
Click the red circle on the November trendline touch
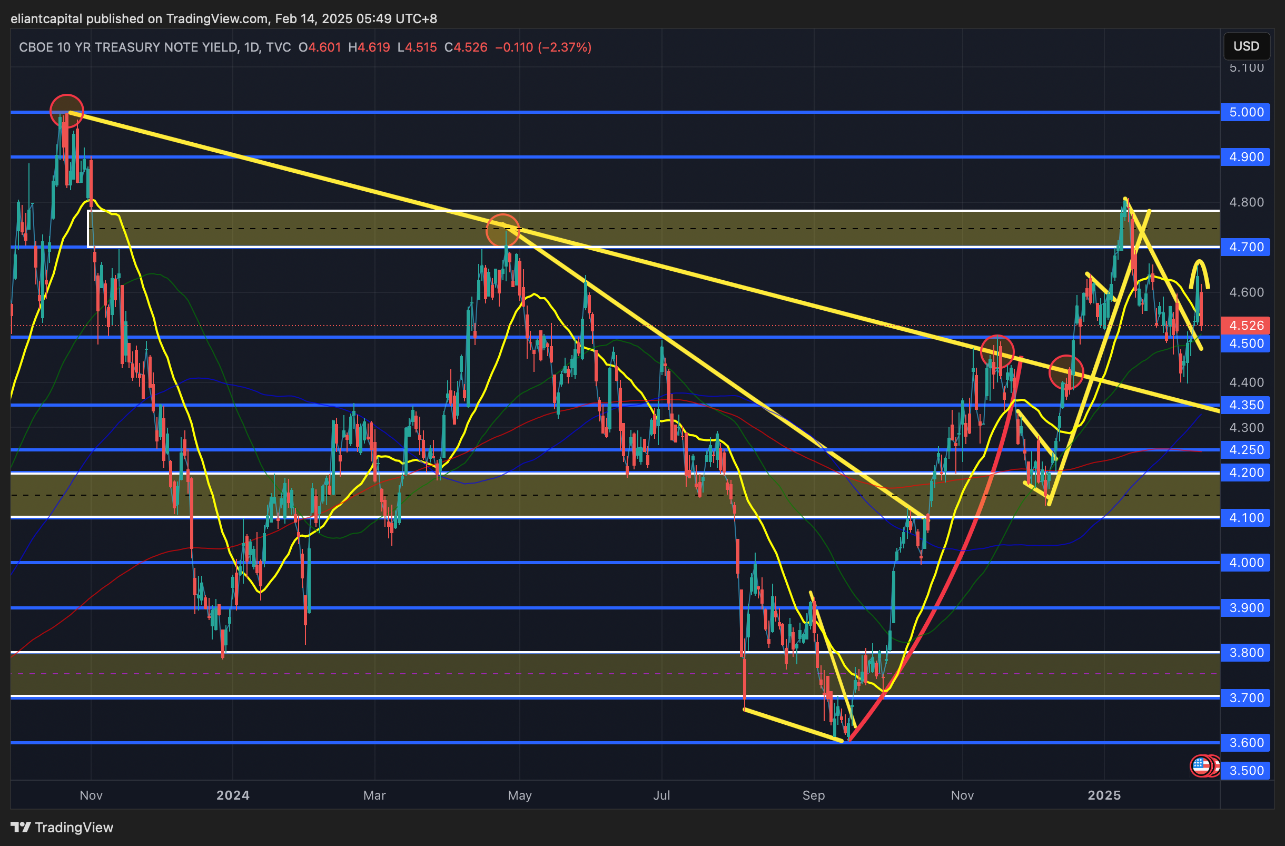pos(997,352)
